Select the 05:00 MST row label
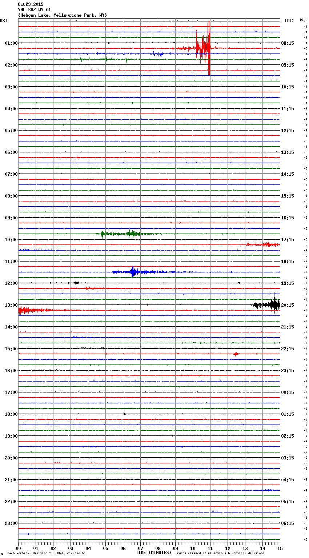 pyautogui.click(x=11, y=130)
